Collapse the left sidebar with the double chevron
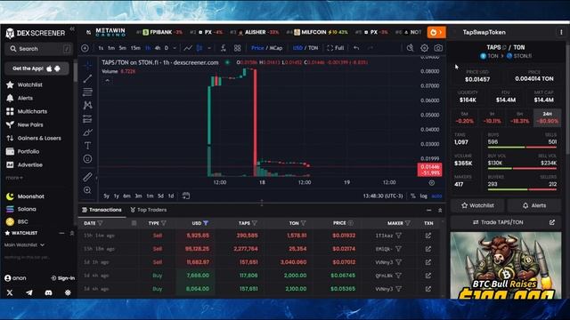The height and width of the screenshot is (320, 570). pyautogui.click(x=72, y=28)
